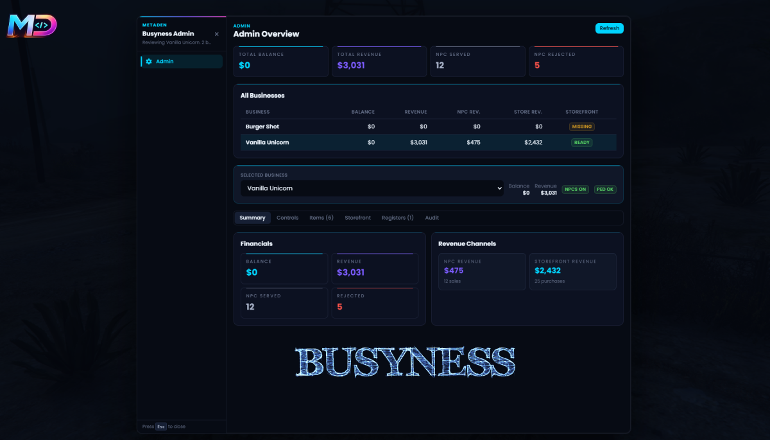Open the Selected Business dropdown
Image resolution: width=770 pixels, height=440 pixels.
click(372, 188)
